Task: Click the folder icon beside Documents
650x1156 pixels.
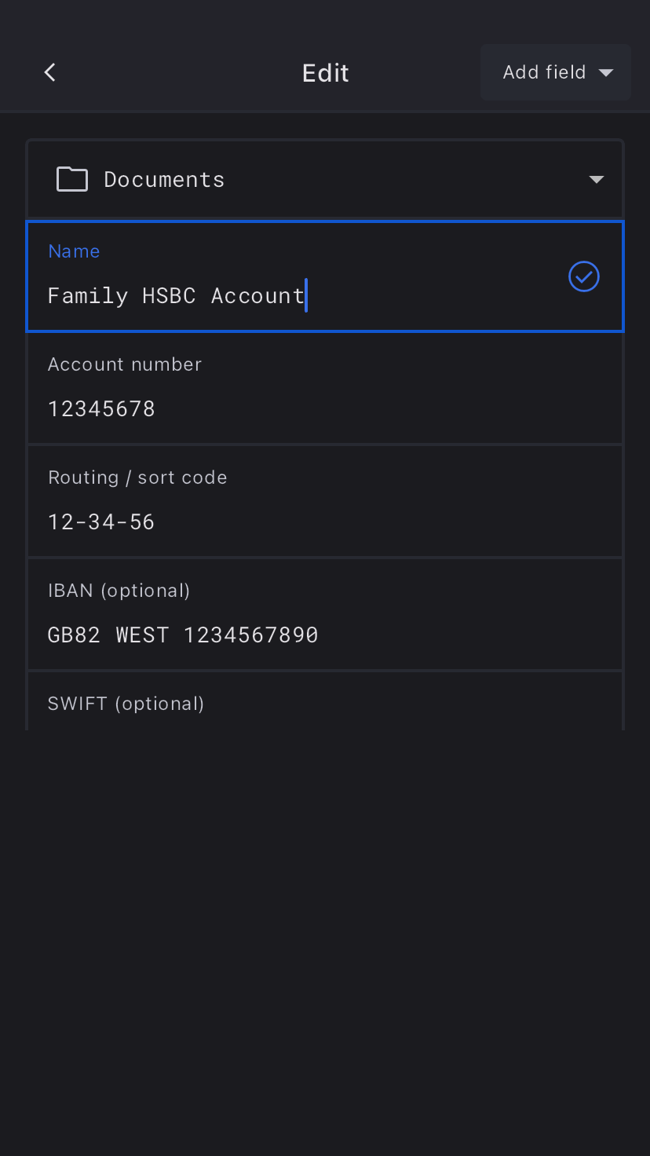Action: 72,179
